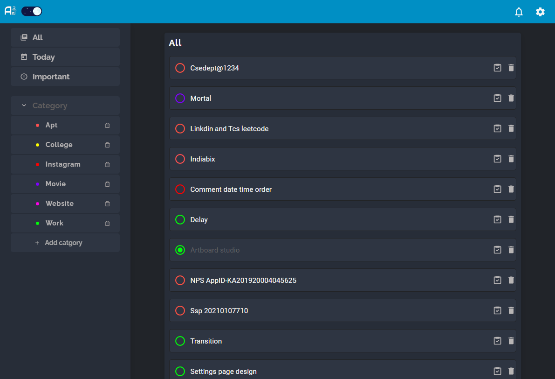The width and height of the screenshot is (555, 379).
Task: Open the settings gear
Action: 540,12
